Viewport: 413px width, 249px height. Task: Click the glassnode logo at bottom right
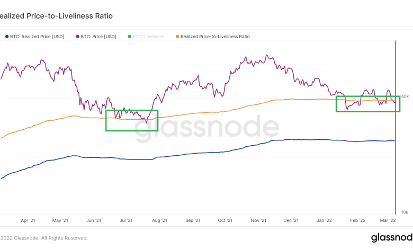coord(392,237)
